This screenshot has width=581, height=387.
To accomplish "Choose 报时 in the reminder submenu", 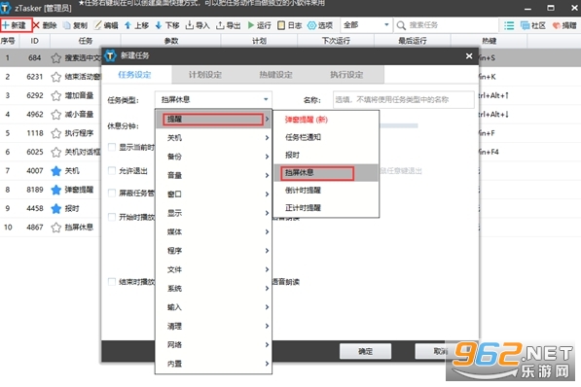I will 326,156.
